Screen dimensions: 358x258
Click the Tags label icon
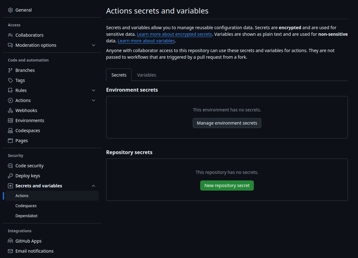[10, 80]
